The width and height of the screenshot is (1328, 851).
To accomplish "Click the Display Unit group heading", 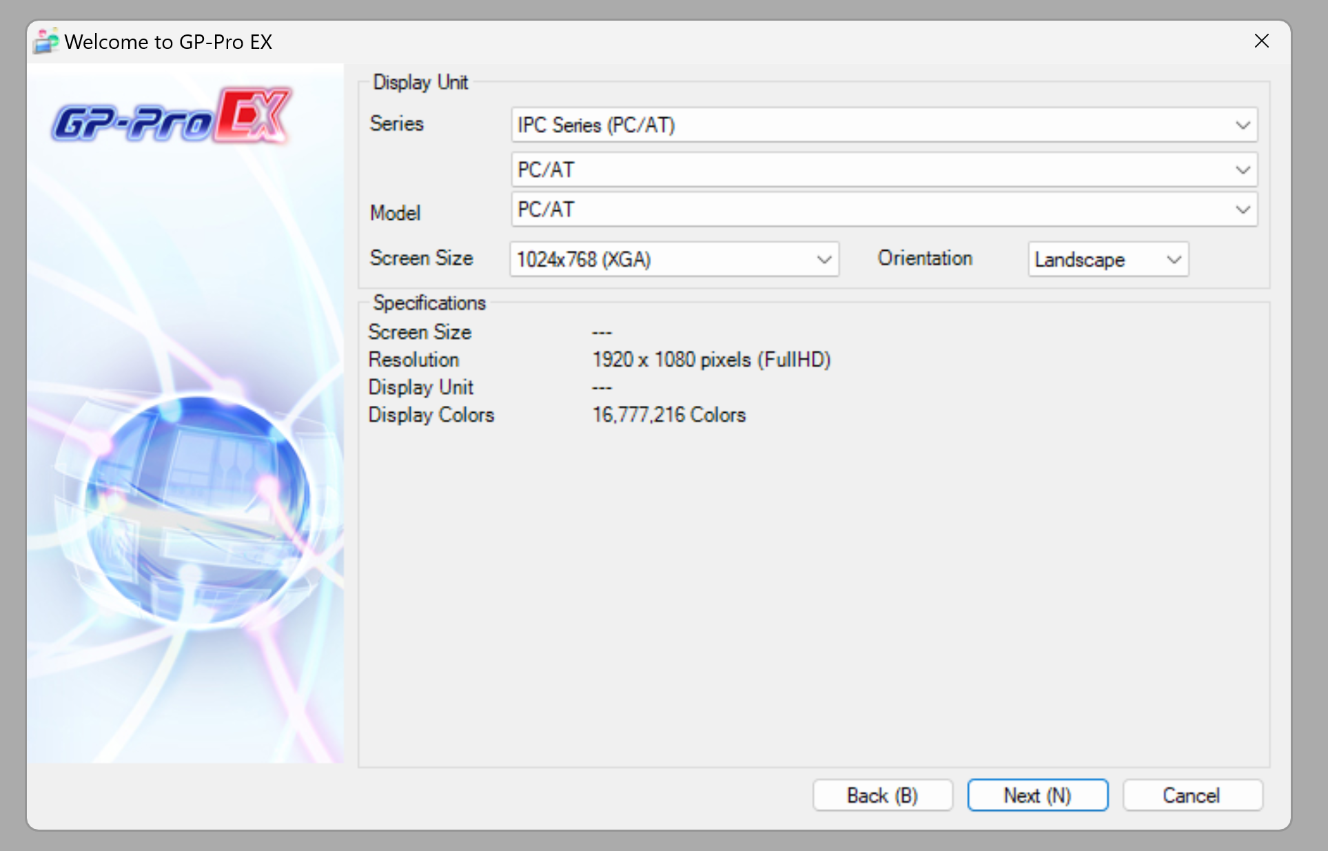I will [x=420, y=83].
